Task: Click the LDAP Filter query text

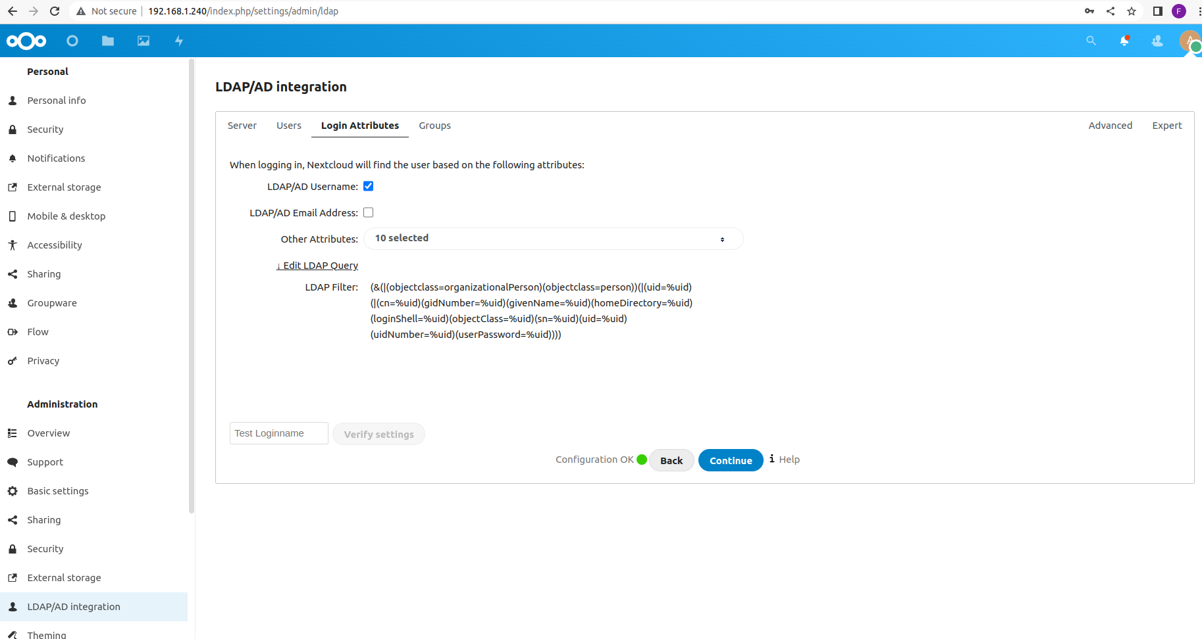Action: tap(531, 311)
